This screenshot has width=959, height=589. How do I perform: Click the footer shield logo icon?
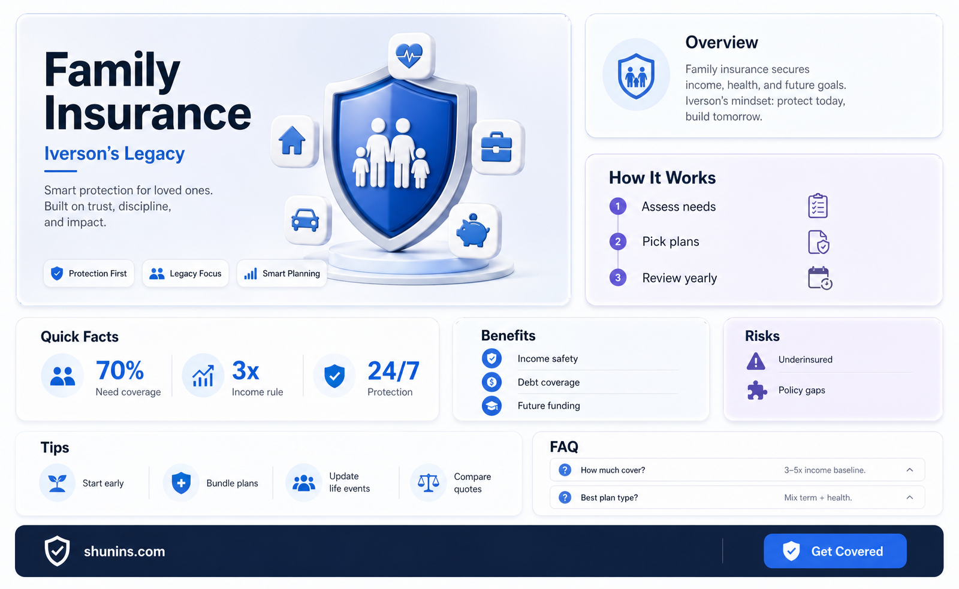[58, 551]
